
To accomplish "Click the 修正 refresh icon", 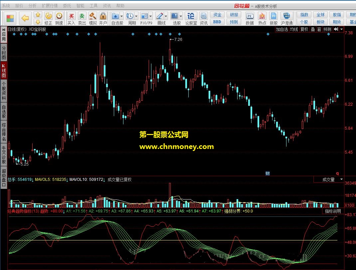I will click(x=48, y=16).
